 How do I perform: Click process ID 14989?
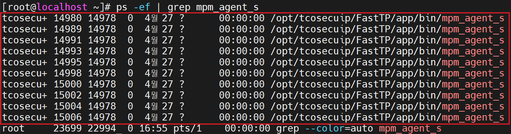67,29
